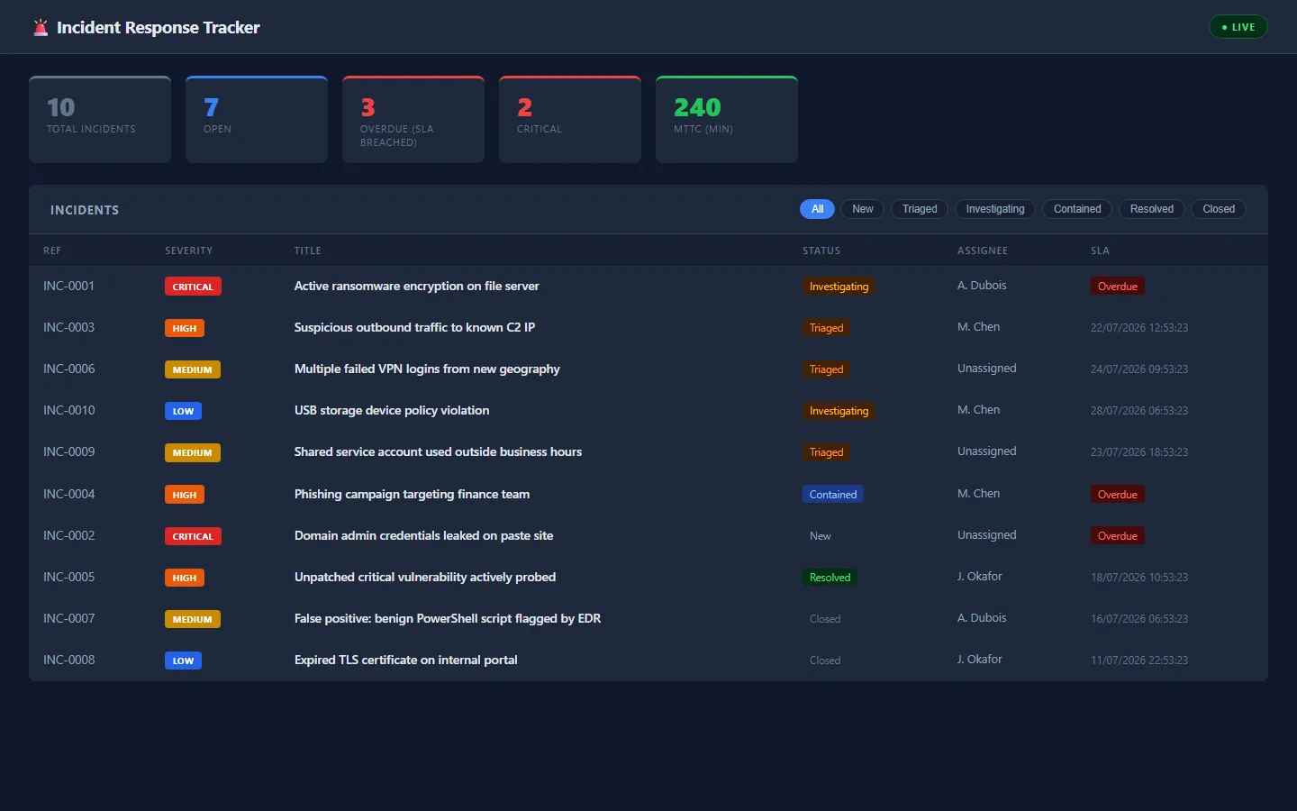This screenshot has height=811, width=1297.
Task: Click Triaged status on INC-0003 row
Action: [826, 328]
